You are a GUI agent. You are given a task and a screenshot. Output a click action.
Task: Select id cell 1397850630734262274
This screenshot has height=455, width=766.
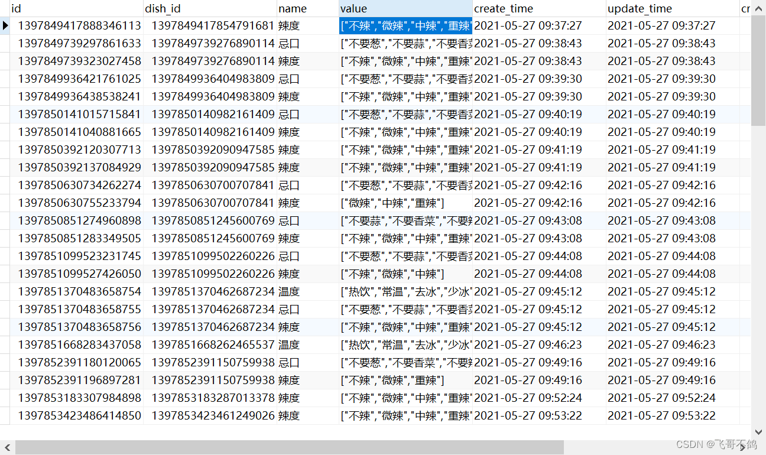77,185
